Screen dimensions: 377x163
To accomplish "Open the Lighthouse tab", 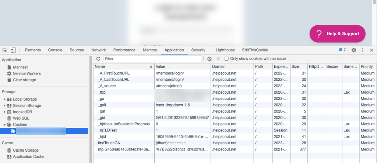I will click(225, 50).
